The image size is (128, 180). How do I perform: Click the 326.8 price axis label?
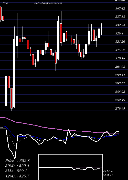click(119, 33)
